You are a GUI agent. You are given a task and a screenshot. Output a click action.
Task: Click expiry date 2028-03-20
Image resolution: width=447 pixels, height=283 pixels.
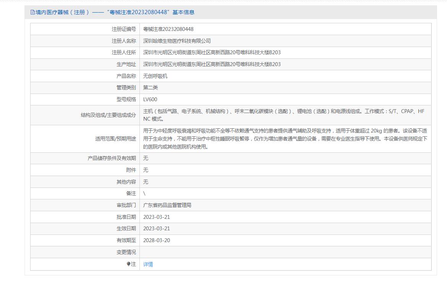point(156,240)
